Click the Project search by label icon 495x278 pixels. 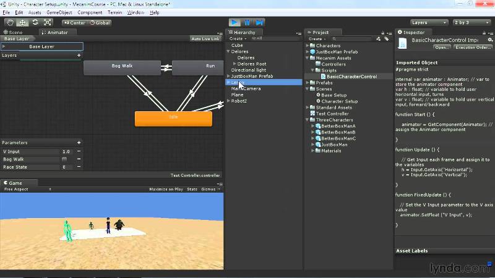coord(387,39)
